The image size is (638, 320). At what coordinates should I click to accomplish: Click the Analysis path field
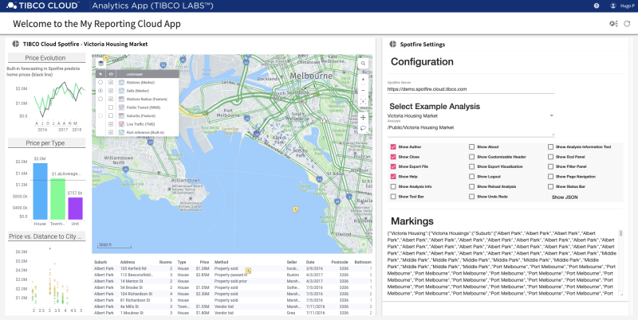pyautogui.click(x=471, y=130)
